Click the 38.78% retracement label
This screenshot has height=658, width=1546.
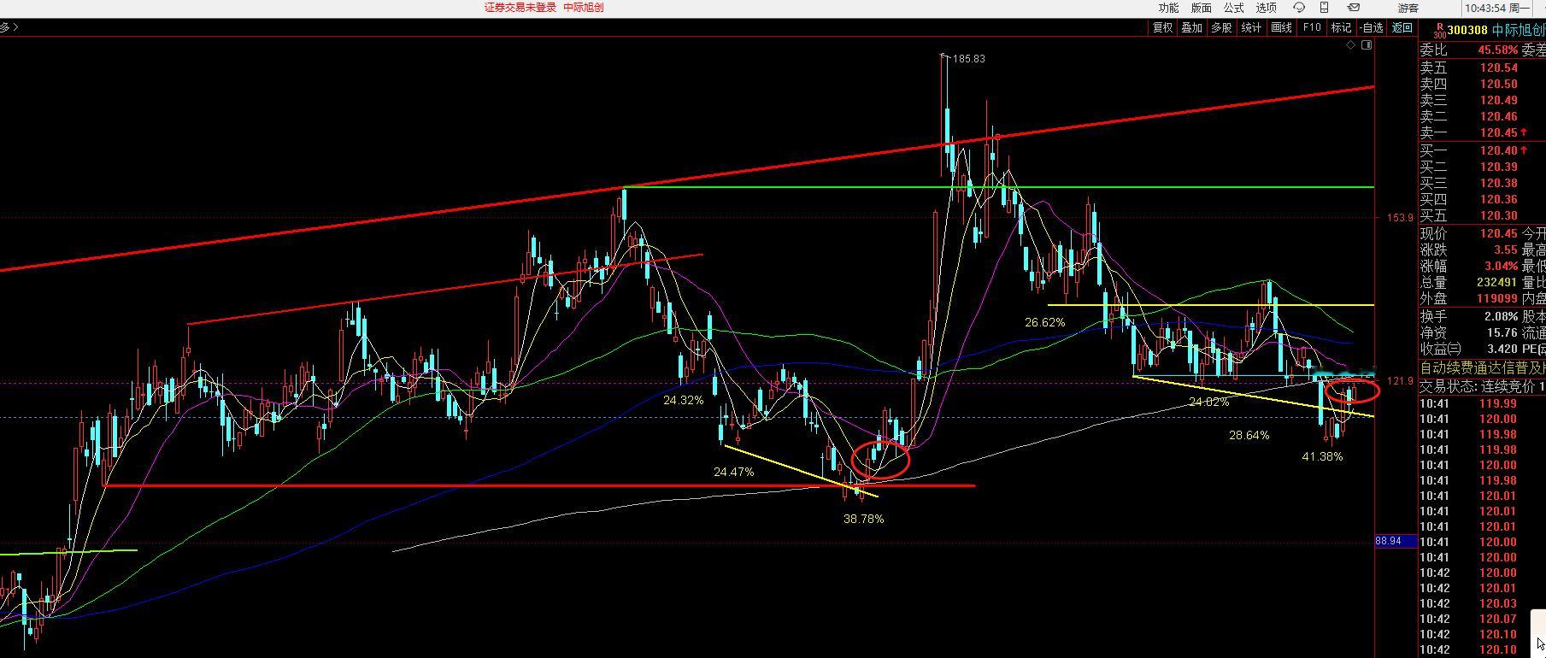click(x=863, y=519)
